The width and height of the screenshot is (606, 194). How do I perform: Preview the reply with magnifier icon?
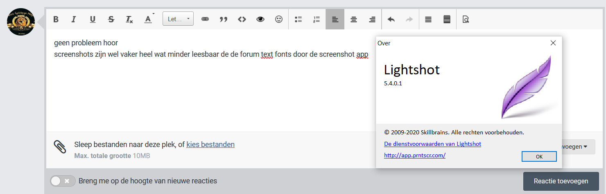click(x=466, y=19)
